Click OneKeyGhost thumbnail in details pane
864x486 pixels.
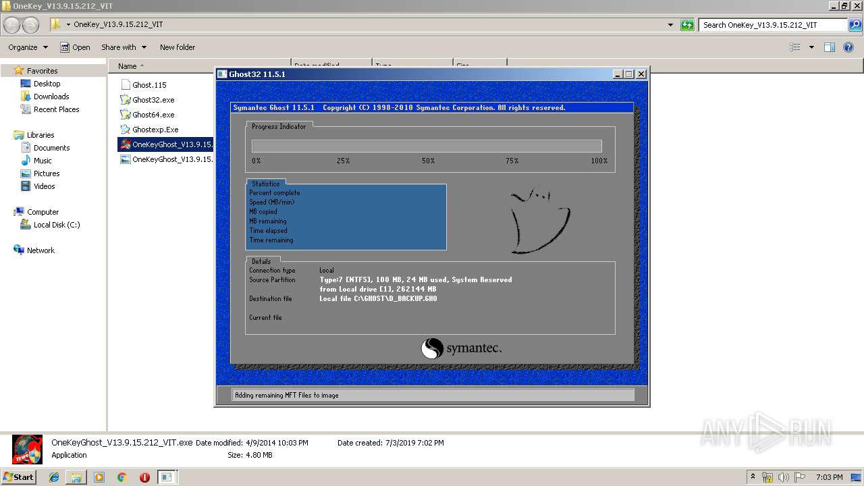[27, 449]
